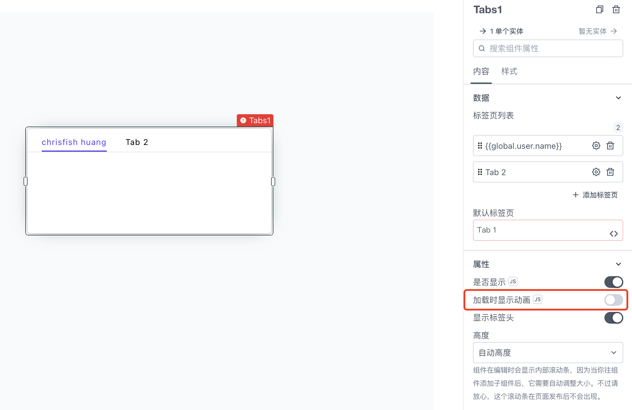The width and height of the screenshot is (632, 410).
Task: Click the arrow icon after 暂无实体
Action: 614,31
